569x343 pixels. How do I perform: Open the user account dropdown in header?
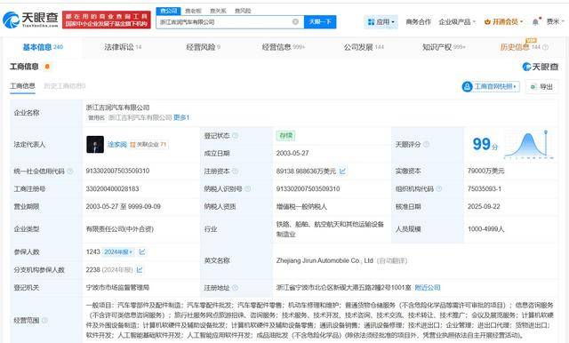pyautogui.click(x=555, y=22)
